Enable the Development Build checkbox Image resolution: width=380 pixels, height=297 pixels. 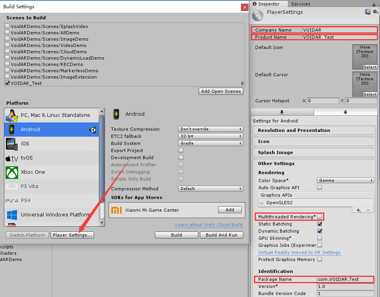tap(181, 158)
